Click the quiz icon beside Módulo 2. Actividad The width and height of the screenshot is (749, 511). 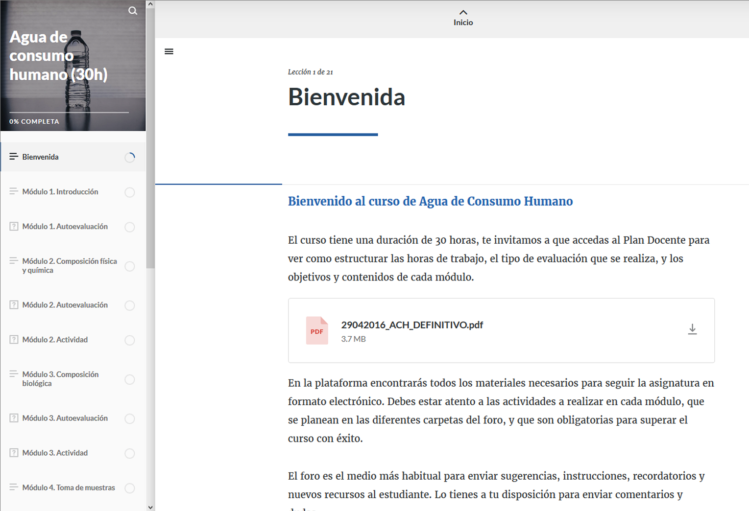tap(14, 340)
